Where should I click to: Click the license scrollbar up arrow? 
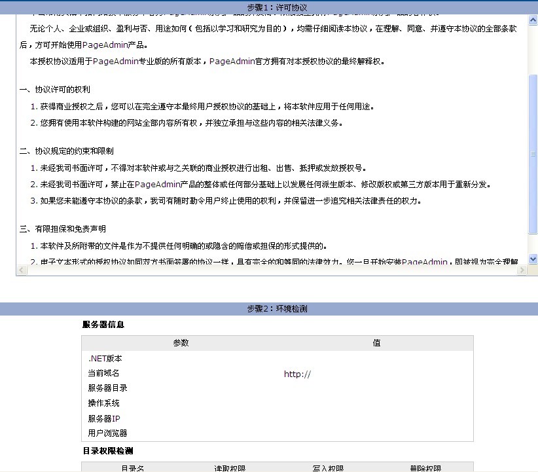pyautogui.click(x=533, y=20)
